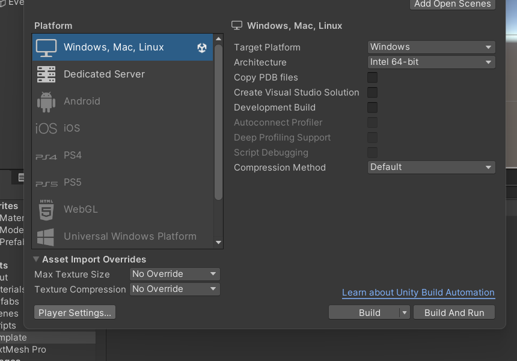Click Add Open Scenes button
Image resolution: width=517 pixels, height=361 pixels.
(x=452, y=4)
